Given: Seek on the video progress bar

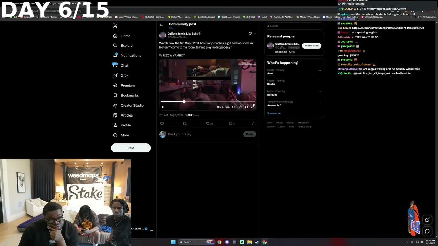Looking at the screenshot, I should 207,102.
